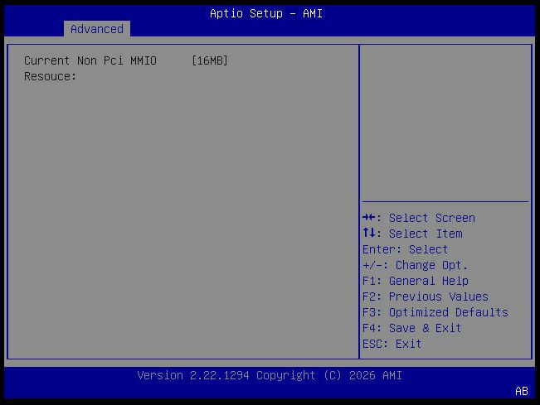This screenshot has height=405, width=540.
Task: Click the +/-: Change Opt. help line
Action: (x=416, y=265)
